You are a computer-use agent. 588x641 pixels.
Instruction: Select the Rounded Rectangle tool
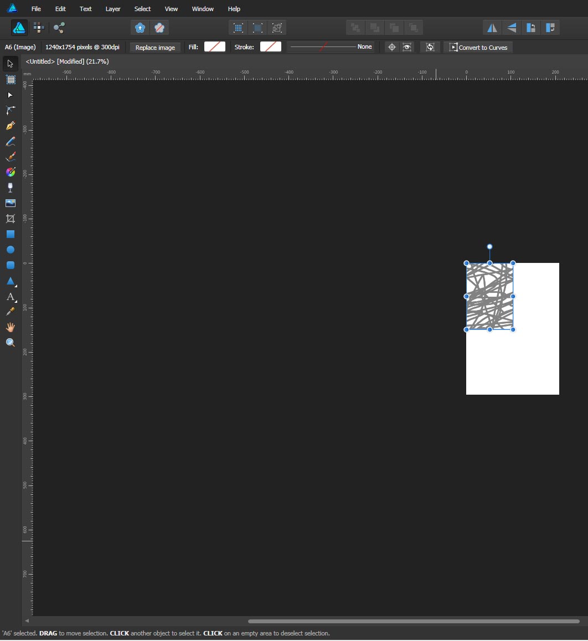click(10, 265)
